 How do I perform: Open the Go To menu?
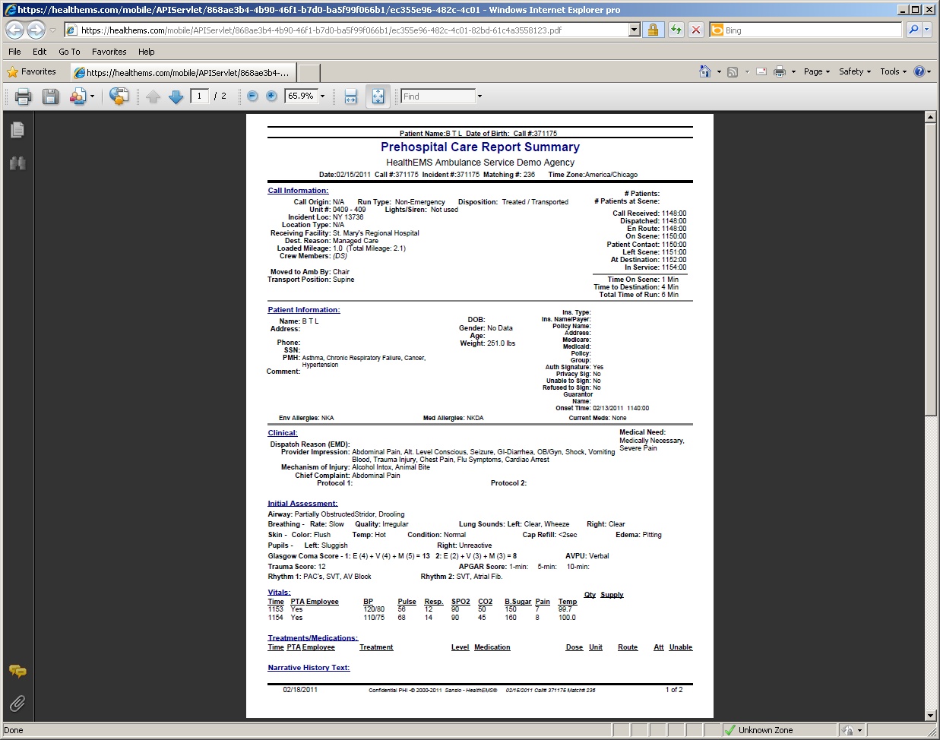(69, 52)
